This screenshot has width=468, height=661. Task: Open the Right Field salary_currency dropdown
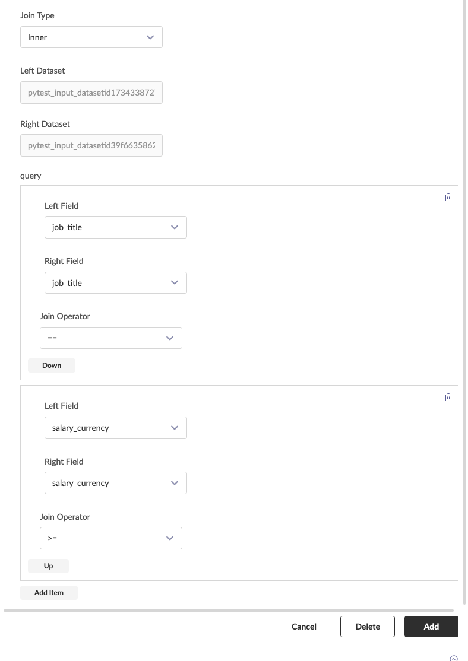click(x=116, y=483)
